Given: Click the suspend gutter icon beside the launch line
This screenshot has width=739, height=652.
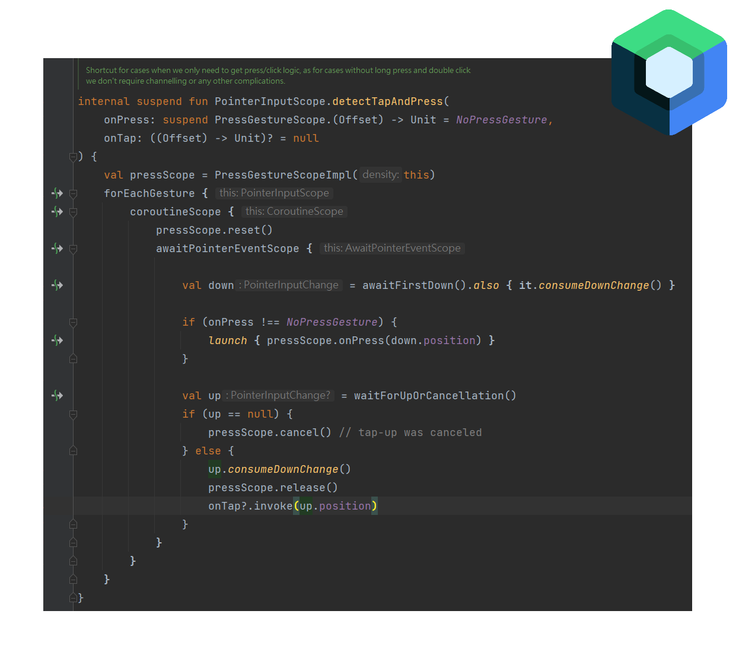Looking at the screenshot, I should (x=57, y=340).
